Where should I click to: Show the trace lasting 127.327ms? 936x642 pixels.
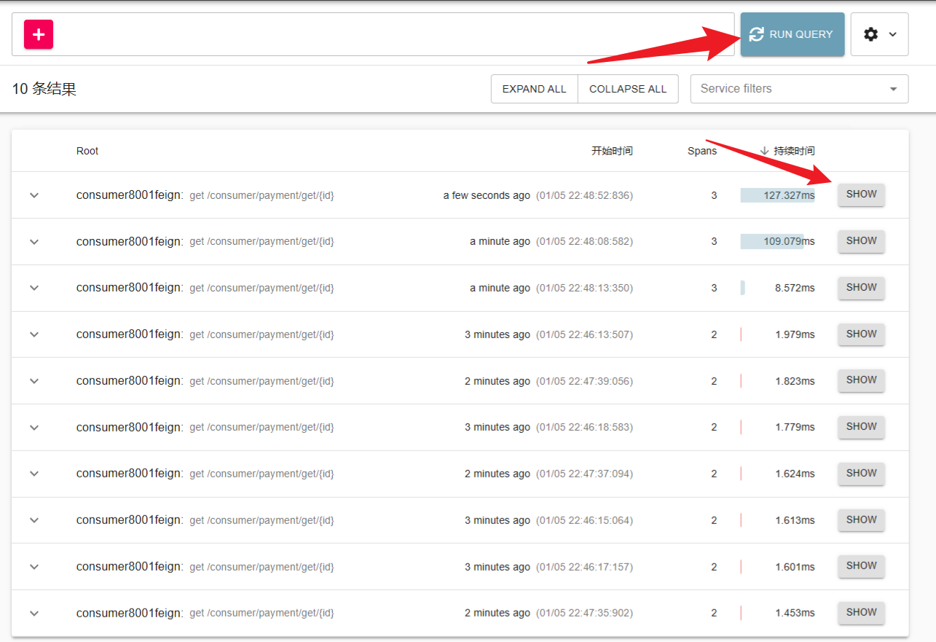pyautogui.click(x=861, y=195)
